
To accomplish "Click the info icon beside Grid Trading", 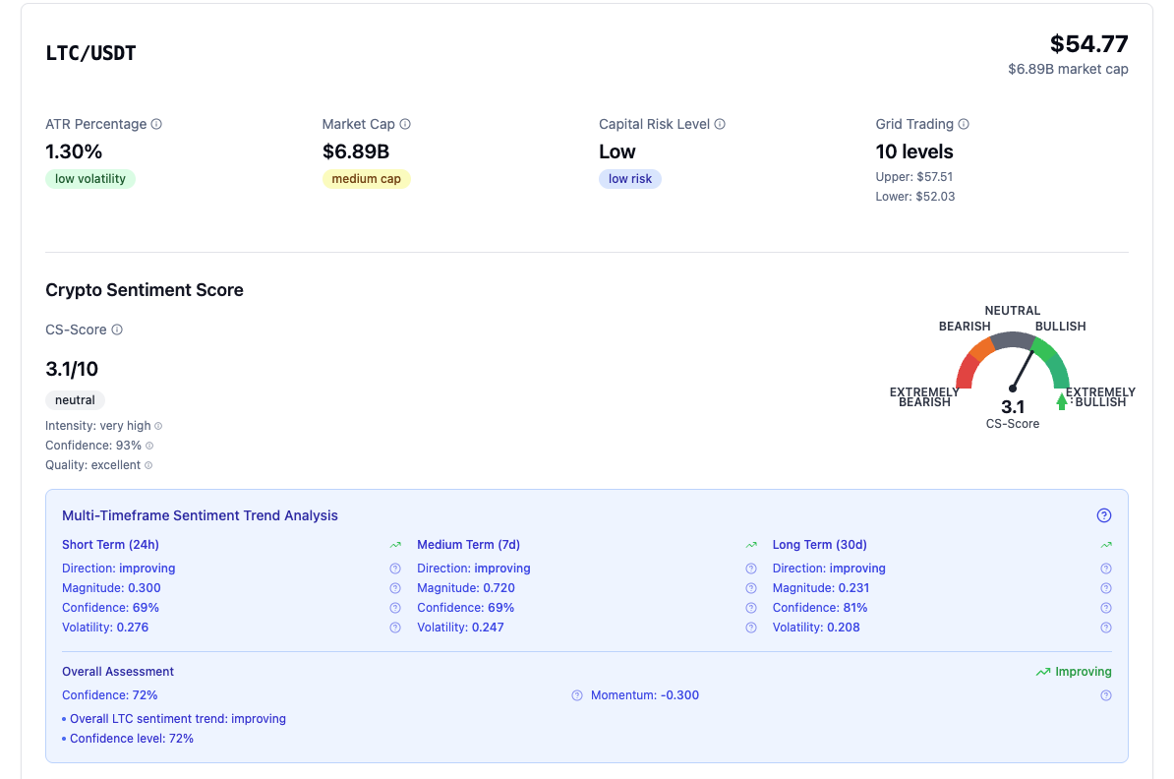I will 964,124.
